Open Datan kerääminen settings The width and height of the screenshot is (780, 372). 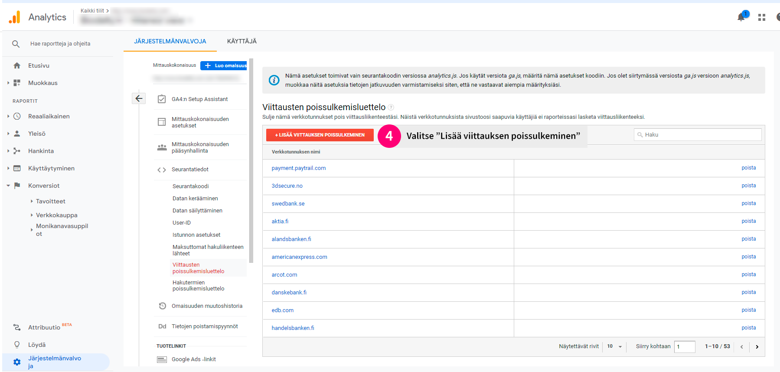pos(195,199)
